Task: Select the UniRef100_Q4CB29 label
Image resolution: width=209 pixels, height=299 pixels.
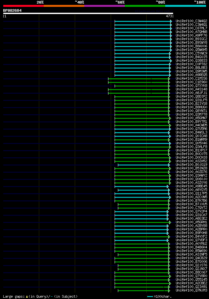Action: click(191, 258)
